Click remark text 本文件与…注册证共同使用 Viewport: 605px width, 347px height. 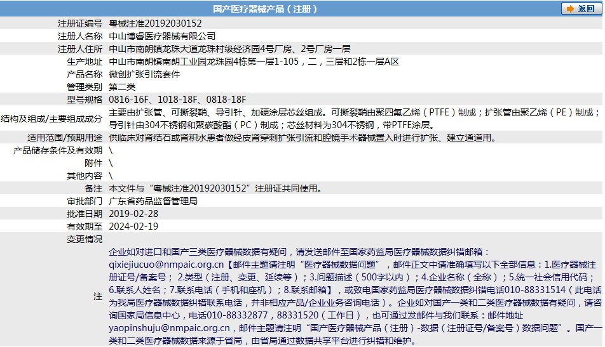tap(215, 188)
